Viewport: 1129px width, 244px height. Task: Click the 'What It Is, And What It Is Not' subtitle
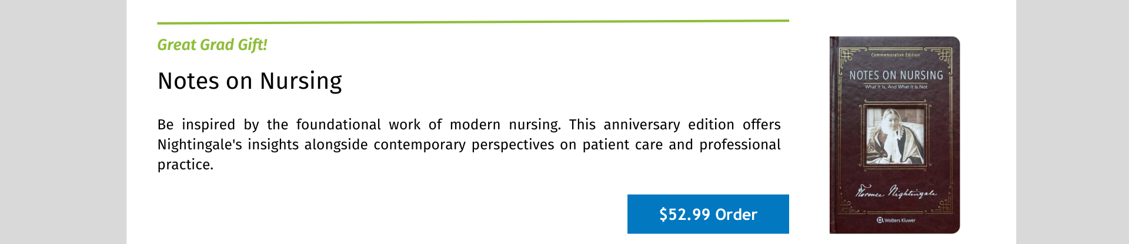coord(896,86)
